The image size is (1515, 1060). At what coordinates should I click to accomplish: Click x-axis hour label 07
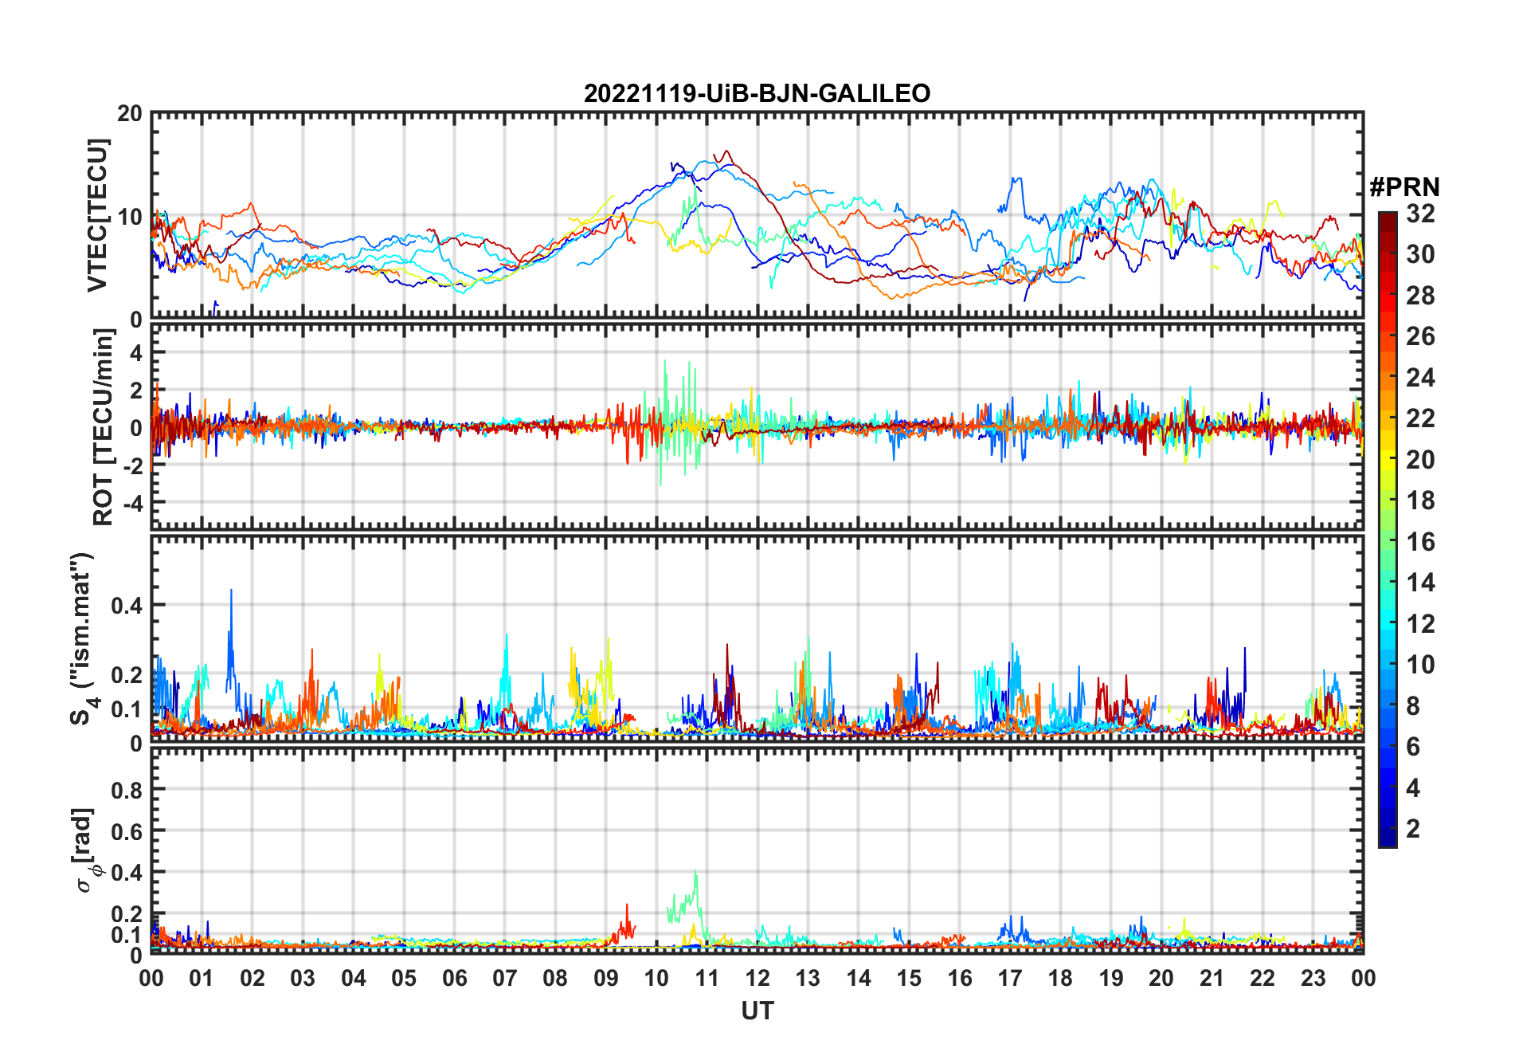coord(505,978)
